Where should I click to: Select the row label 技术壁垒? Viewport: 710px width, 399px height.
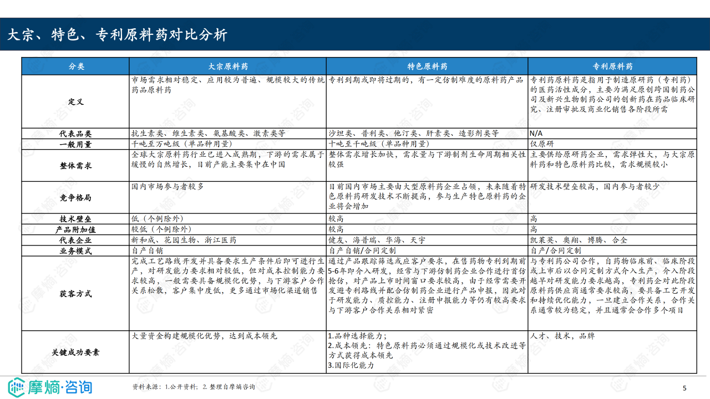(76, 219)
